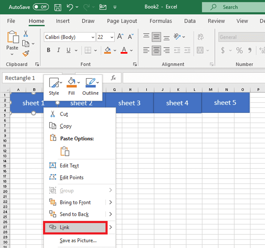
Task: Switch to the View tab
Action: (x=242, y=21)
